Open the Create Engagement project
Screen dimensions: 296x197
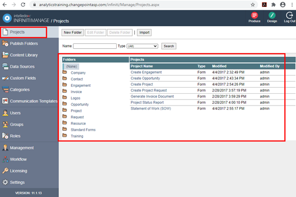pos(146,72)
